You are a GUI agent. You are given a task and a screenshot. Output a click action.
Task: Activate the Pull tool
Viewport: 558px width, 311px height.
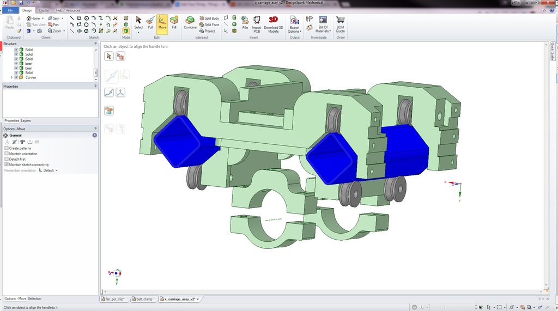pos(150,22)
